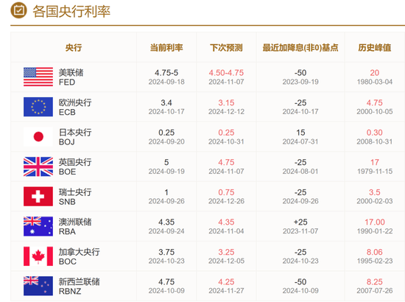Click the Canada flag icon
This screenshot has height=302, width=405.
tap(38, 256)
